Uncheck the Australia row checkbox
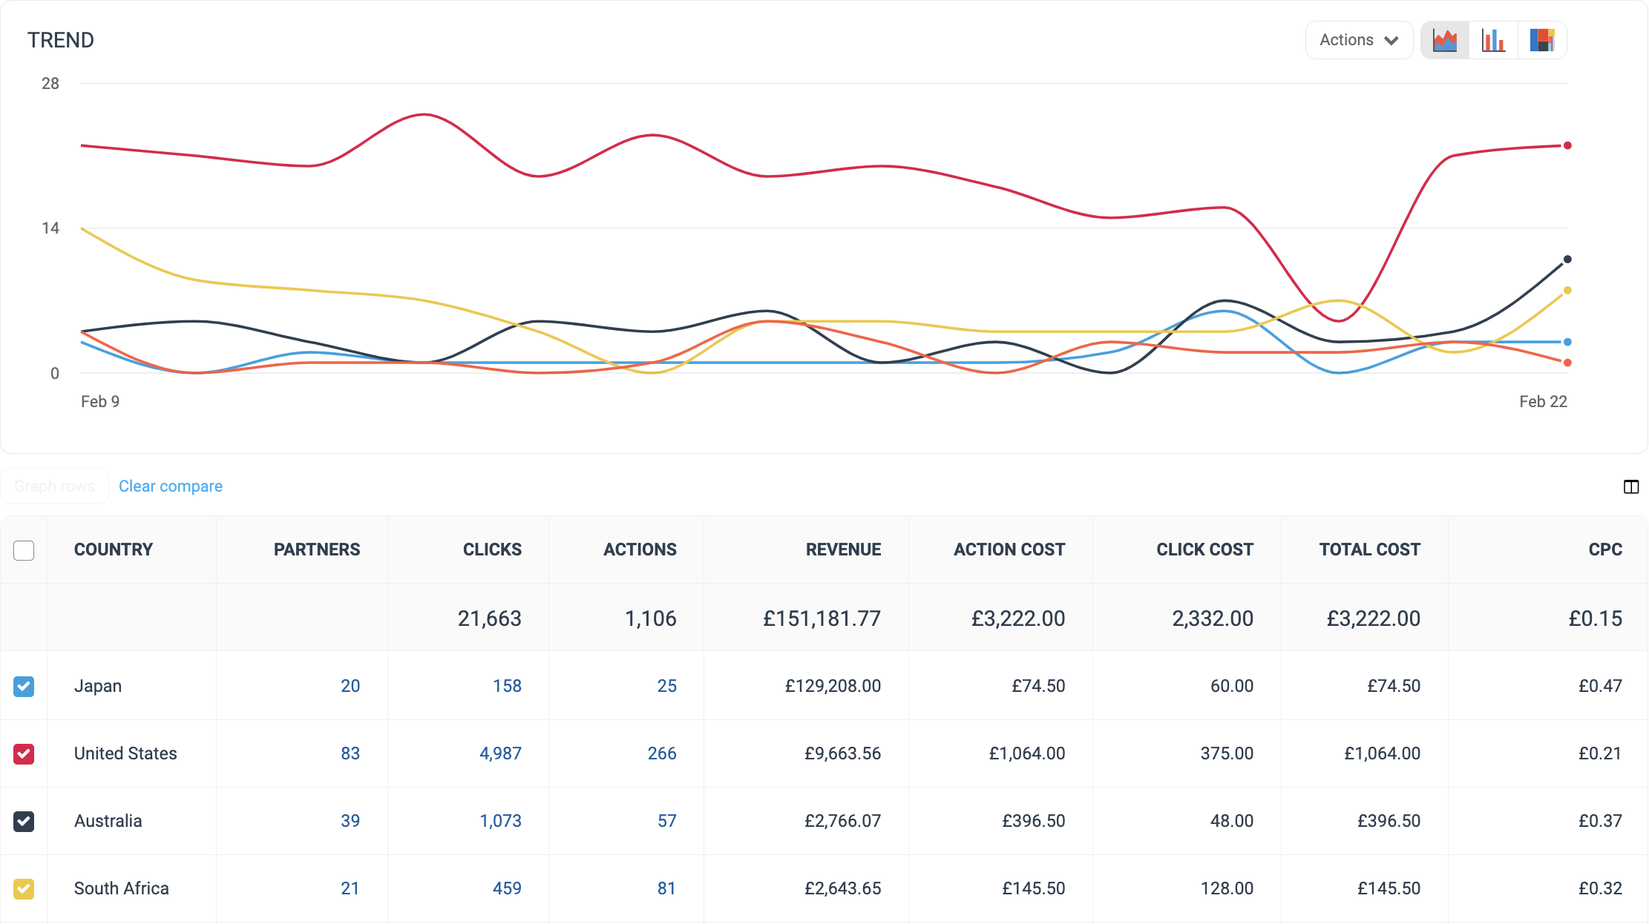1649x924 pixels. (24, 822)
